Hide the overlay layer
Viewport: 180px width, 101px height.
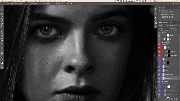tap(159, 71)
